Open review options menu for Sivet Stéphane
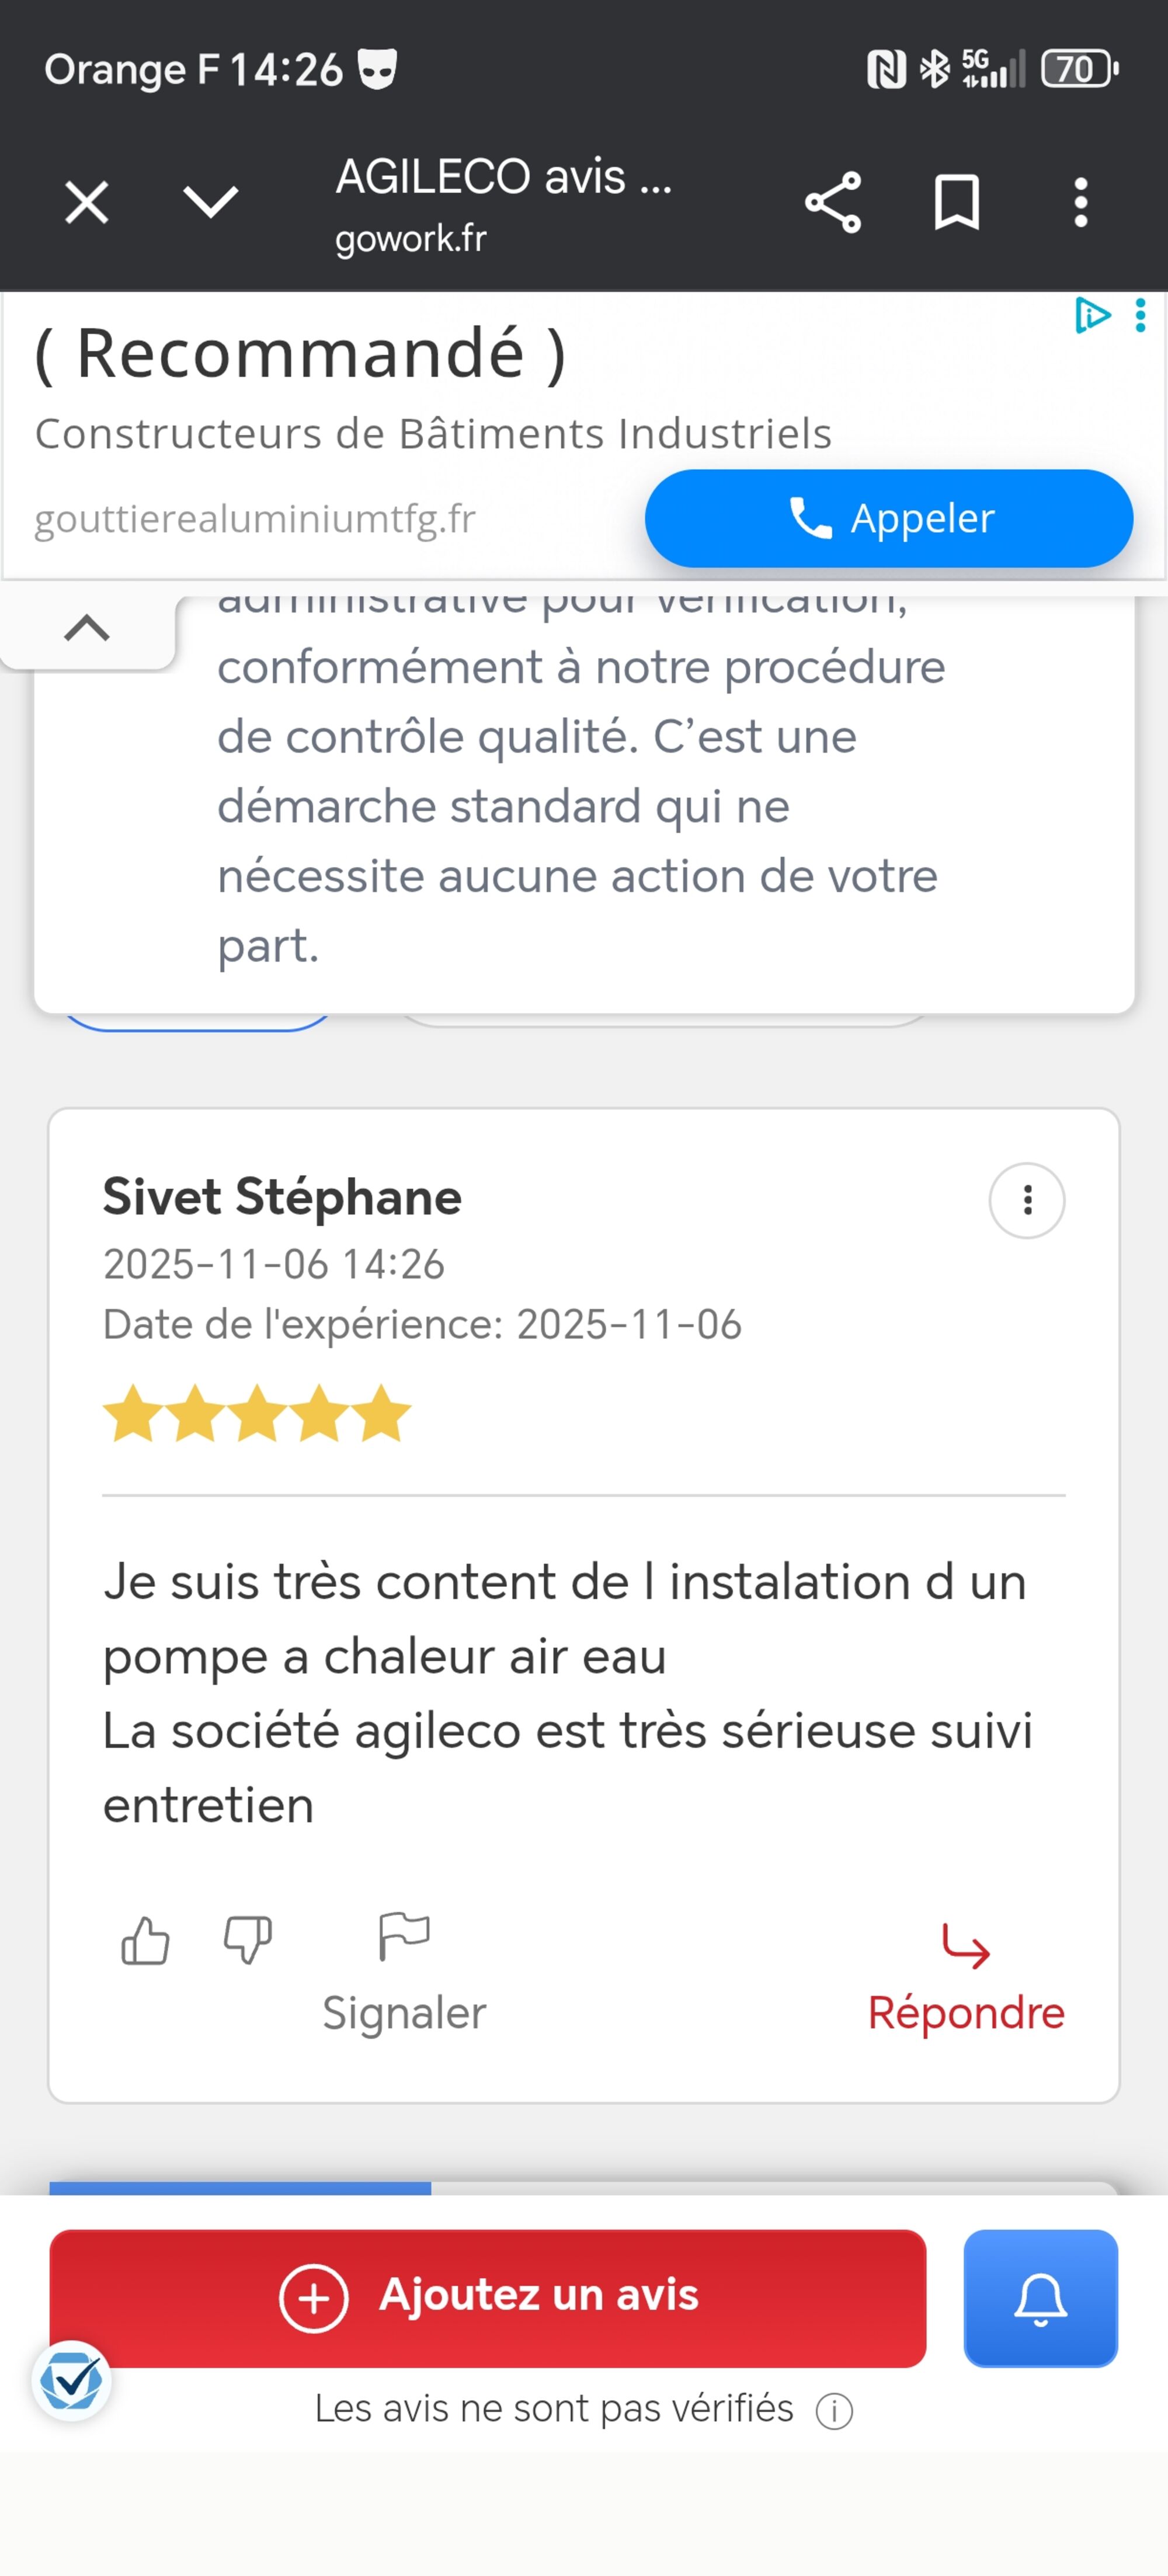Viewport: 1168px width, 2576px height. (1027, 1200)
